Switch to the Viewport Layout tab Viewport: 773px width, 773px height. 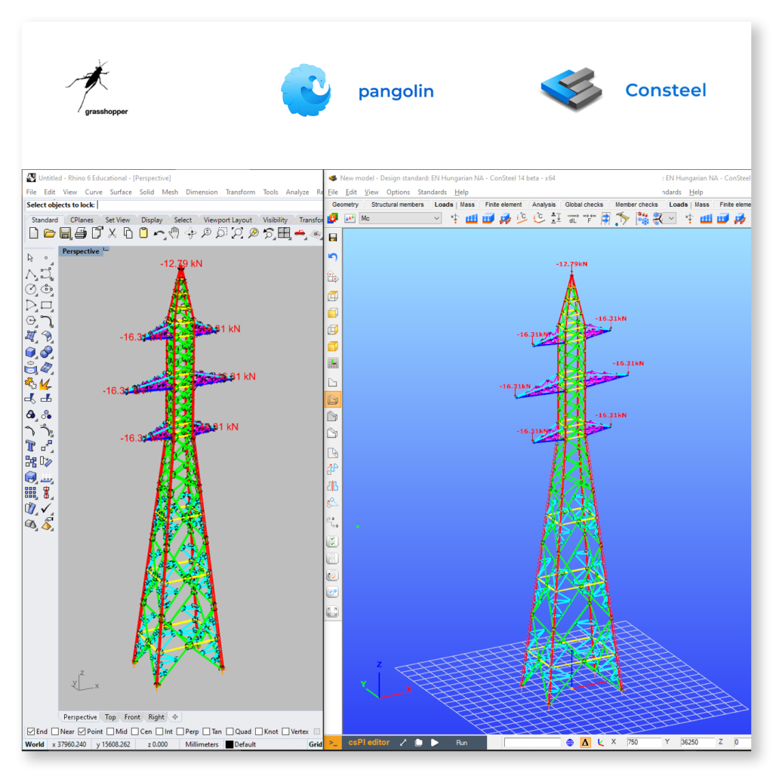pos(228,220)
